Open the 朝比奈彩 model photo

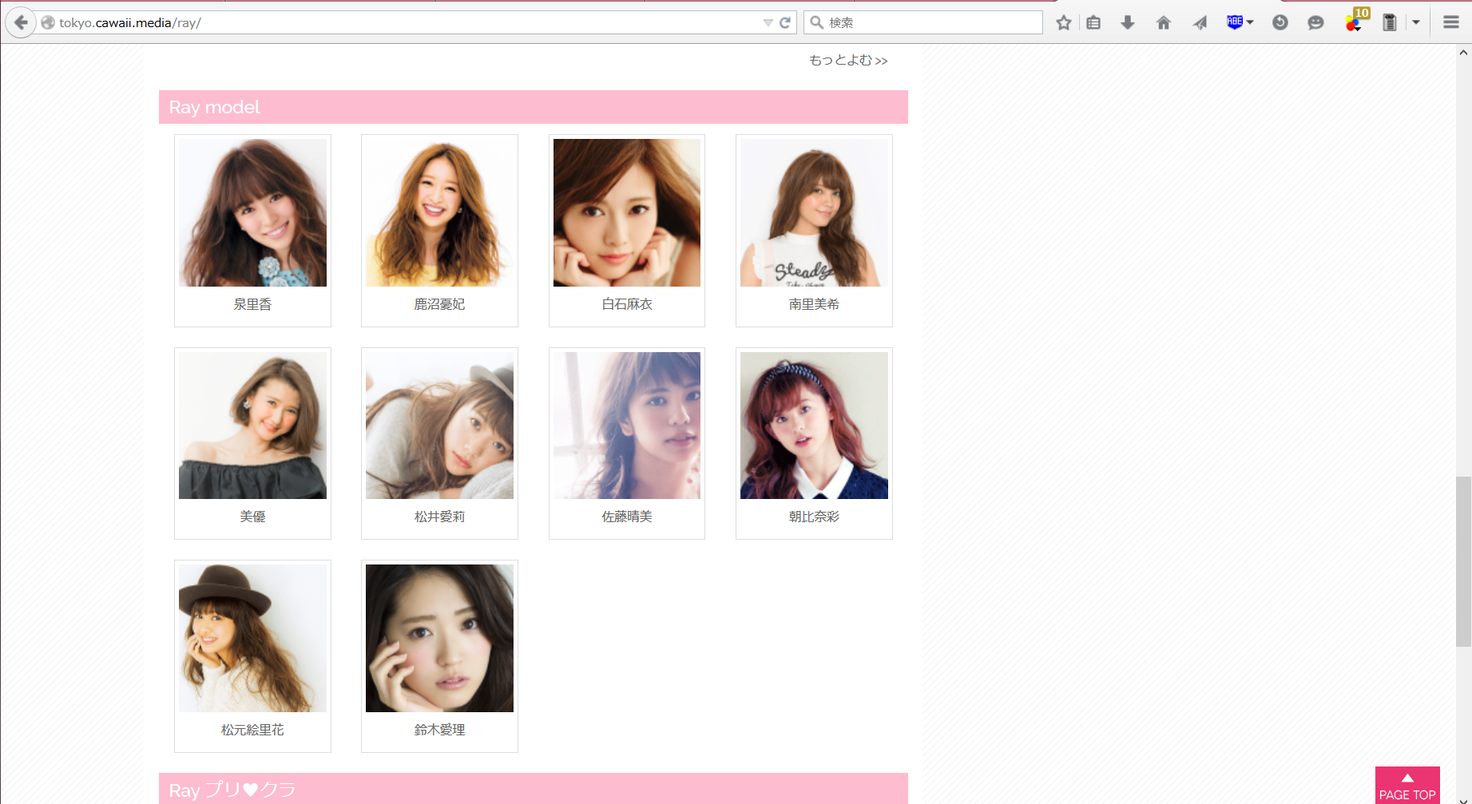[814, 426]
